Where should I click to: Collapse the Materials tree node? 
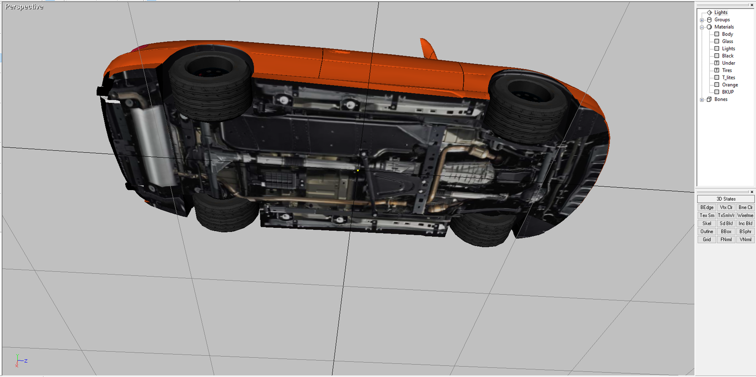tap(702, 27)
